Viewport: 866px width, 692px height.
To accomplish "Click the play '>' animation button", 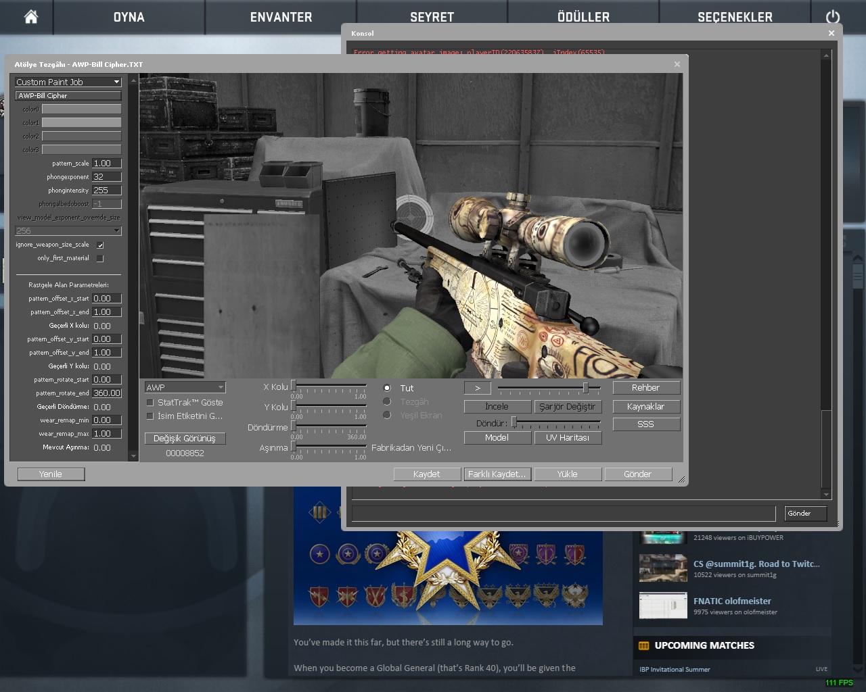I will (x=478, y=388).
